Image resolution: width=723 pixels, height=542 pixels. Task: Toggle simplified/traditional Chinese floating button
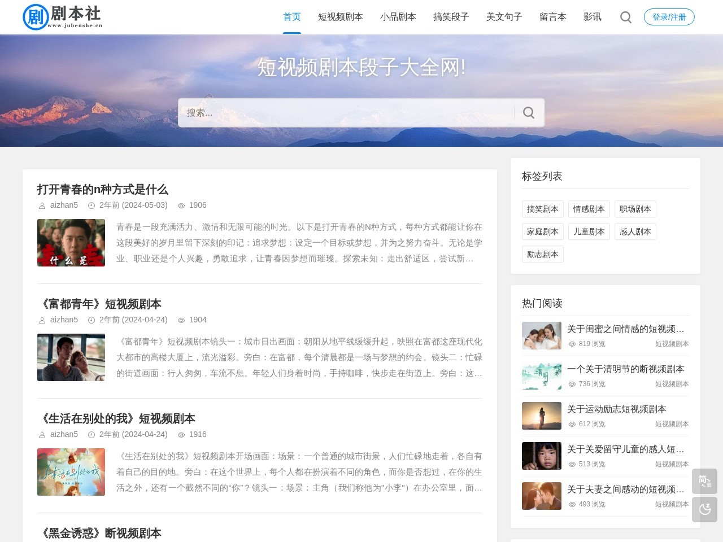[704, 481]
